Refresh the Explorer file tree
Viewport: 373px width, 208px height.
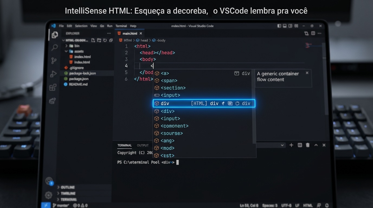point(105,40)
